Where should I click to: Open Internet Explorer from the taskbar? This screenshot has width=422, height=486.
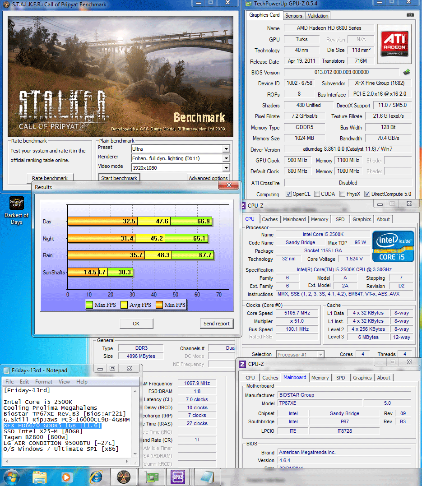[96, 477]
